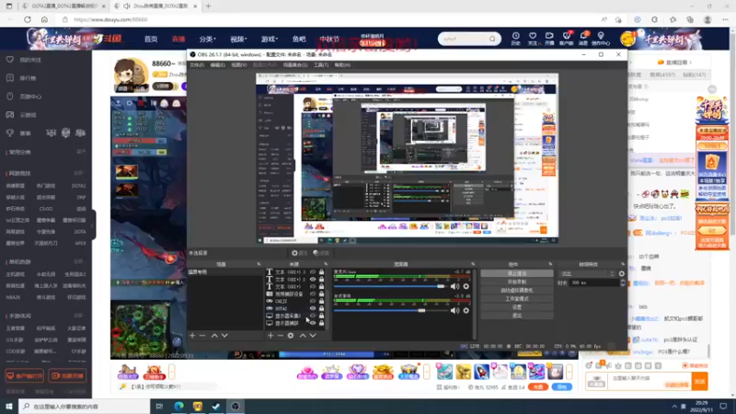Move scene down with scenes panel arrow
The image size is (736, 414).
(x=224, y=336)
